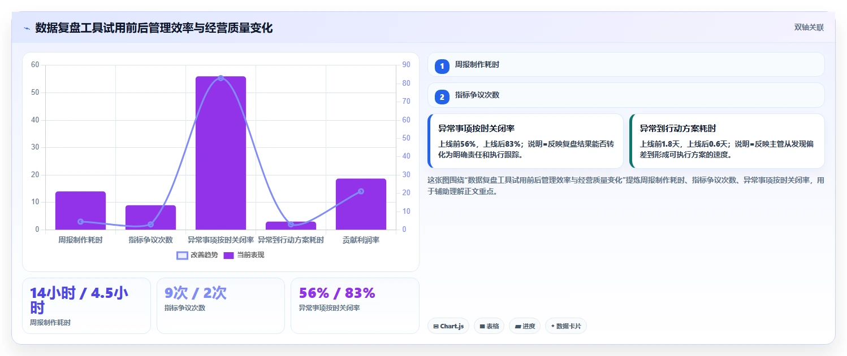Click the numbered badge 2 icon

442,97
